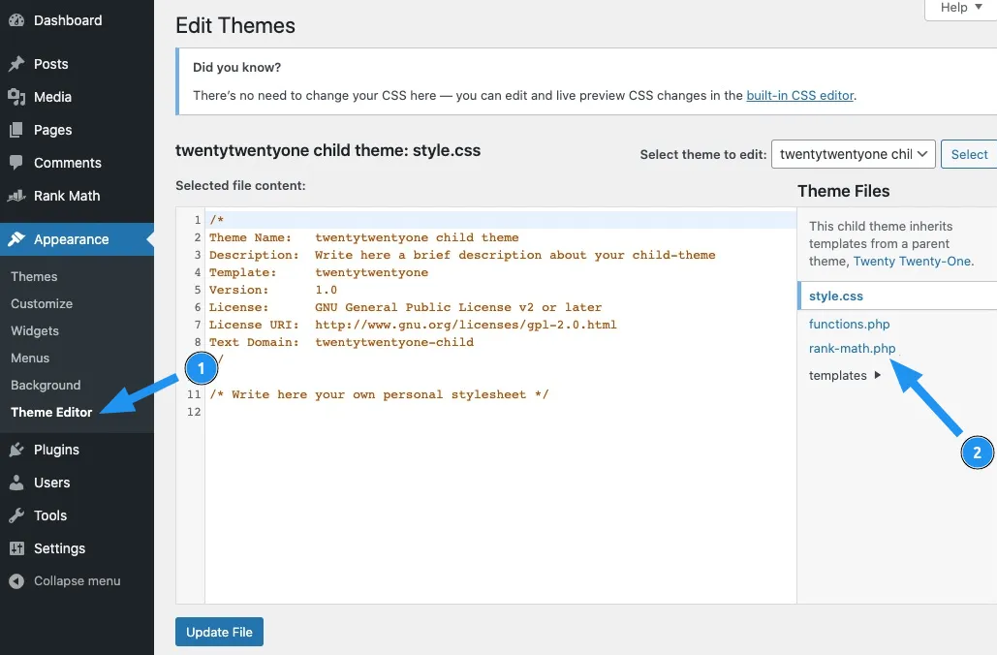Go to Widgets under Appearance
997x655 pixels.
35,330
